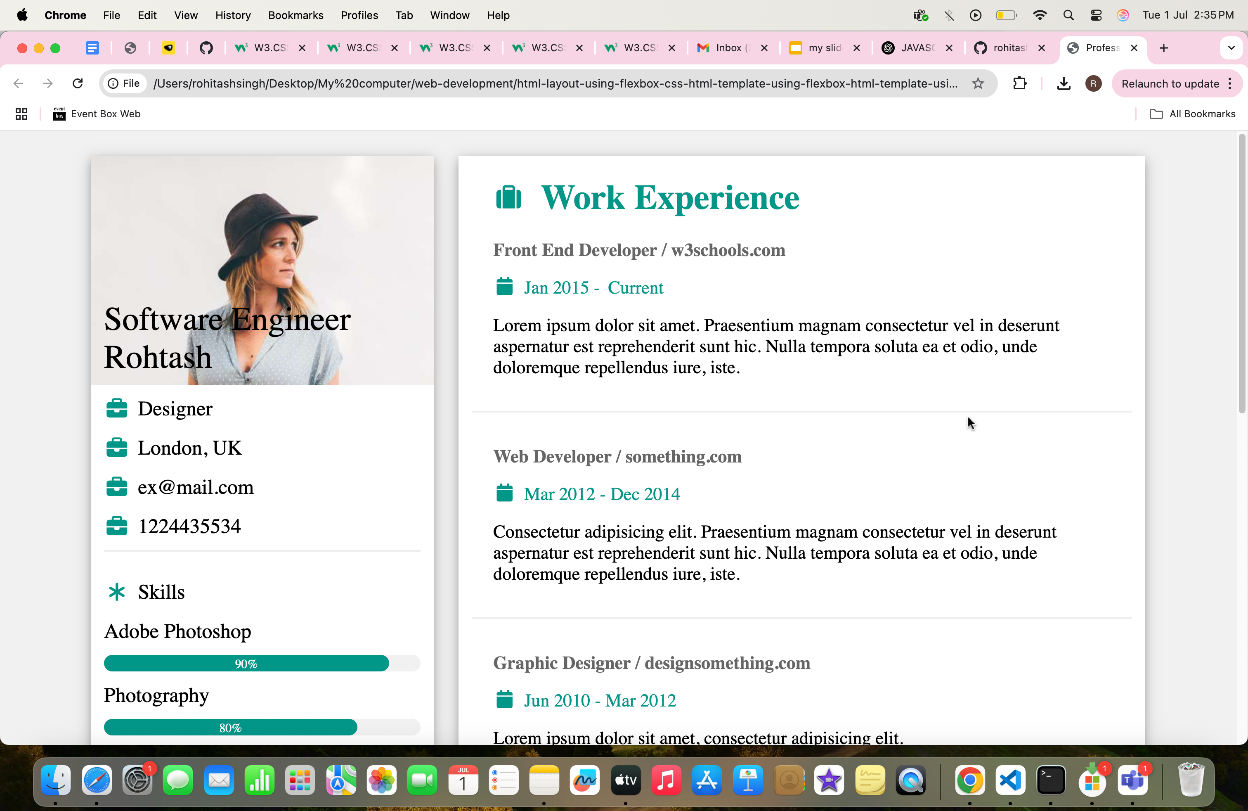Image resolution: width=1248 pixels, height=811 pixels.
Task: Click the Relaunch to update button
Action: pos(1170,83)
